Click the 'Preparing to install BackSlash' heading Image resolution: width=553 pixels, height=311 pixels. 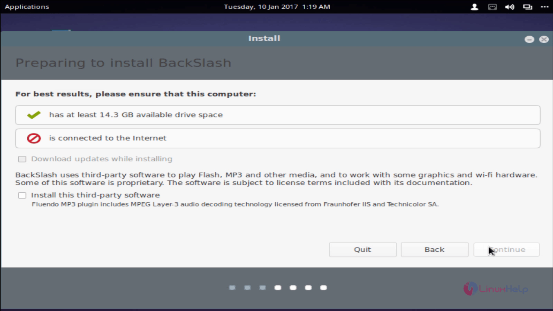click(123, 63)
